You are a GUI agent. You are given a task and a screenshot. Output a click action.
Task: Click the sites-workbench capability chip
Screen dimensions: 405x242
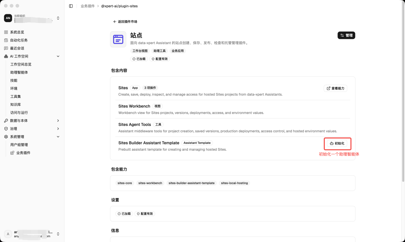150,183
